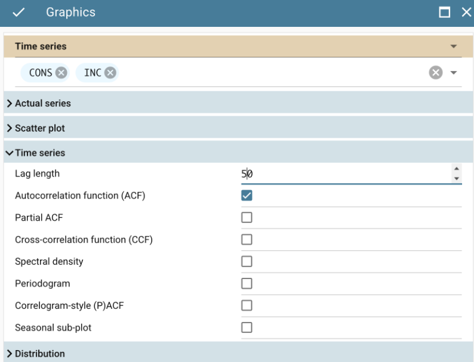Click the Lag length input field
Image resolution: width=474 pixels, height=362 pixels.
(x=343, y=174)
